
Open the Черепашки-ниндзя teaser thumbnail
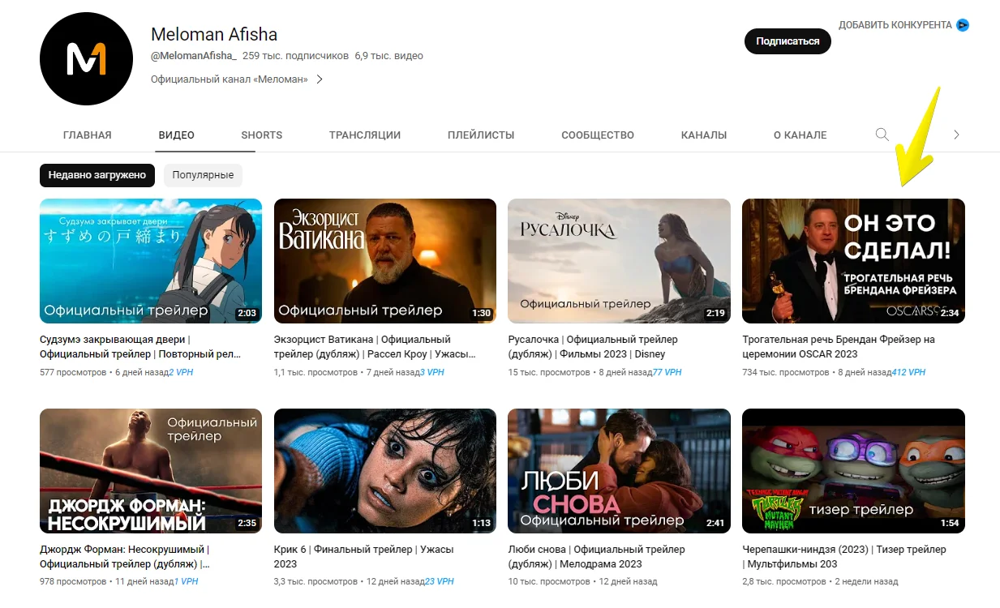click(x=853, y=471)
